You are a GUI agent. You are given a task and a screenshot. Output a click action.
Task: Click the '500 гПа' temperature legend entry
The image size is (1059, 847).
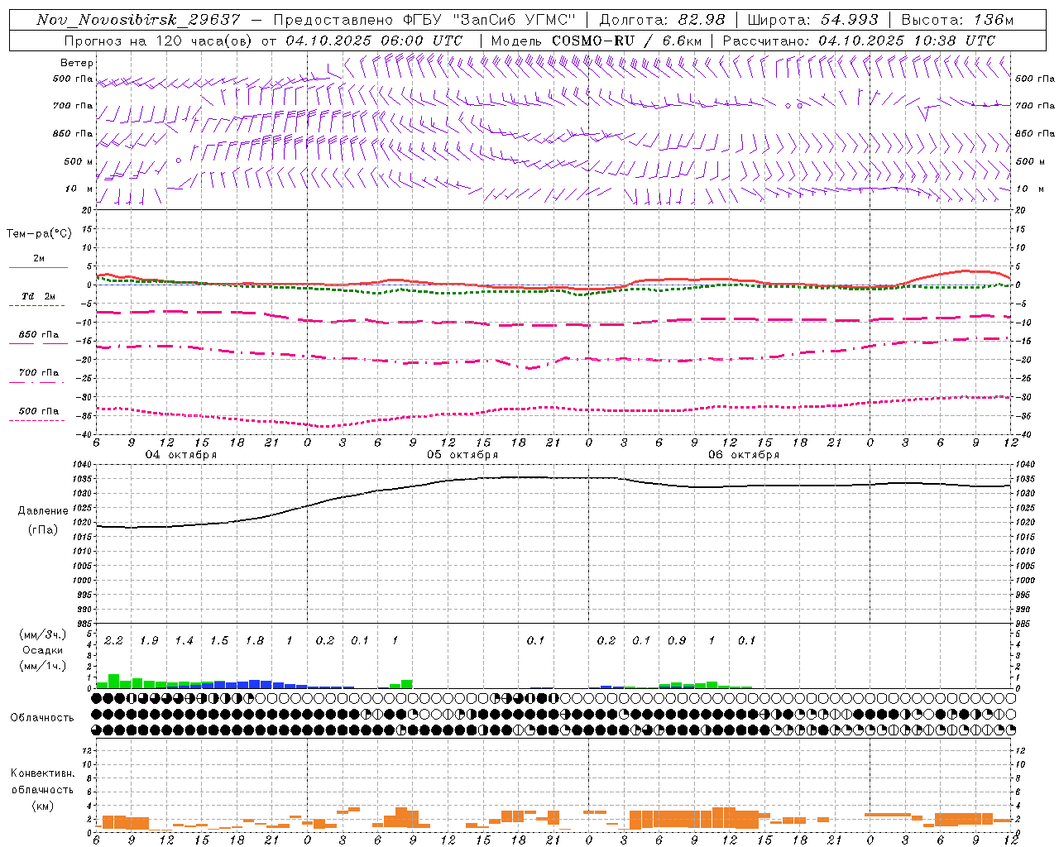pos(39,411)
